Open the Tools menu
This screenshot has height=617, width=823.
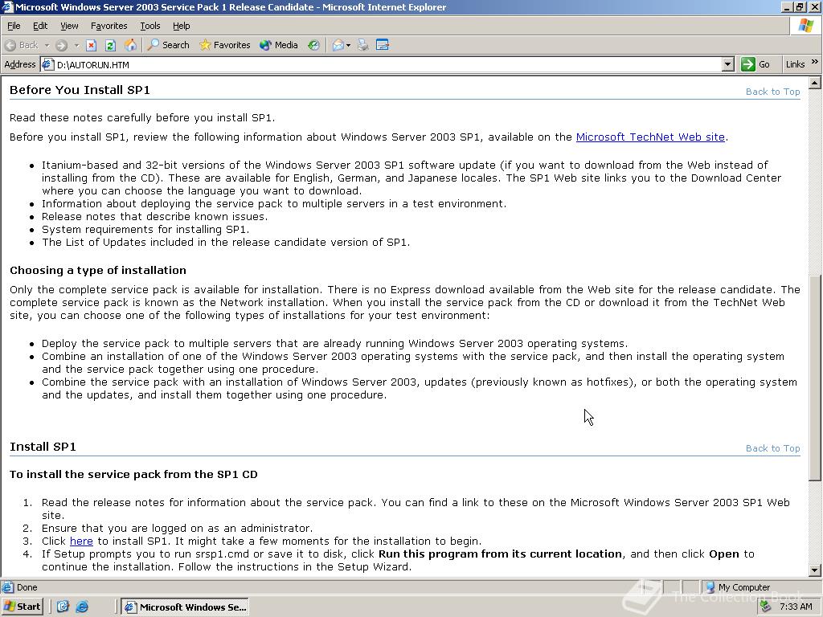pyautogui.click(x=150, y=26)
